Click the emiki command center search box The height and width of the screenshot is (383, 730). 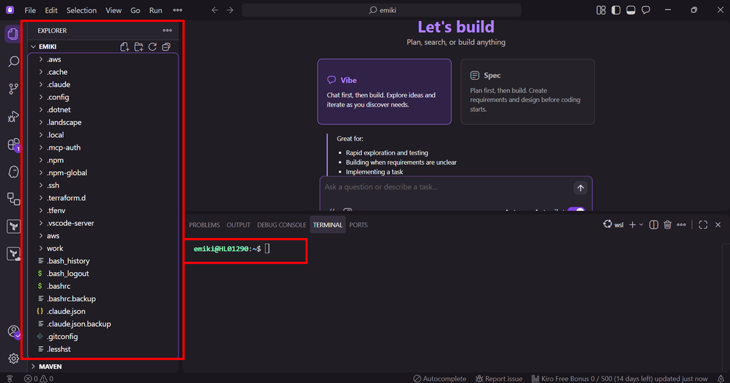[382, 10]
